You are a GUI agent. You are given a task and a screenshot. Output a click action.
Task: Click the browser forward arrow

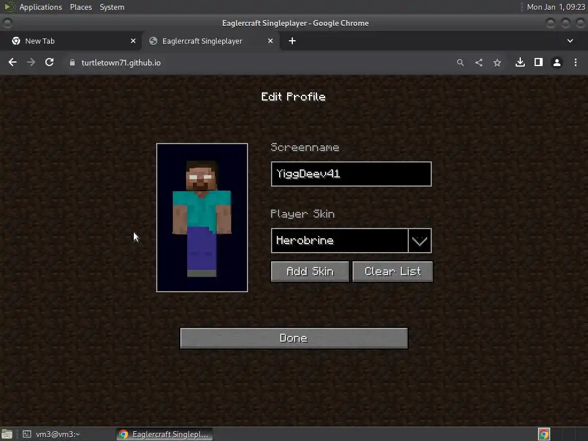(x=31, y=62)
